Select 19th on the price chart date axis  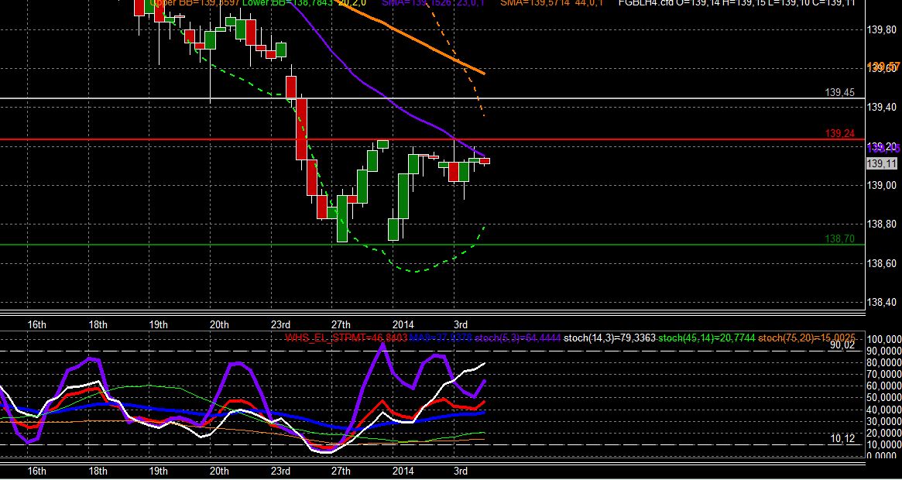tap(158, 324)
